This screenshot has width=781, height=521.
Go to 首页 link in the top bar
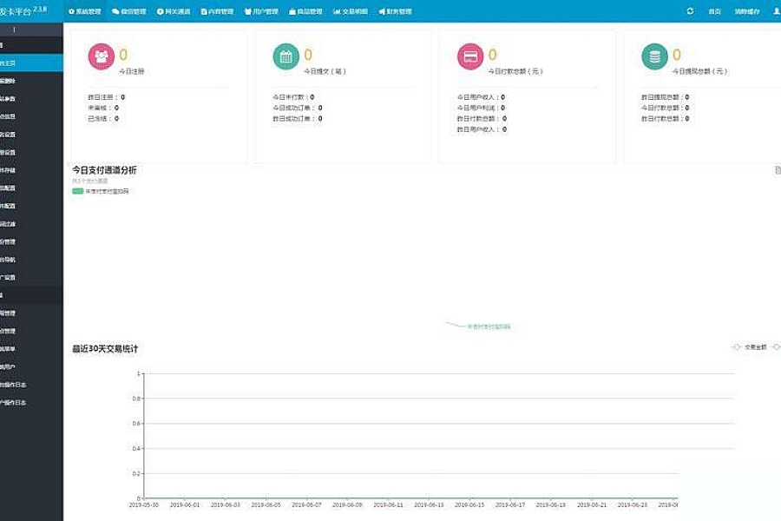pos(715,11)
